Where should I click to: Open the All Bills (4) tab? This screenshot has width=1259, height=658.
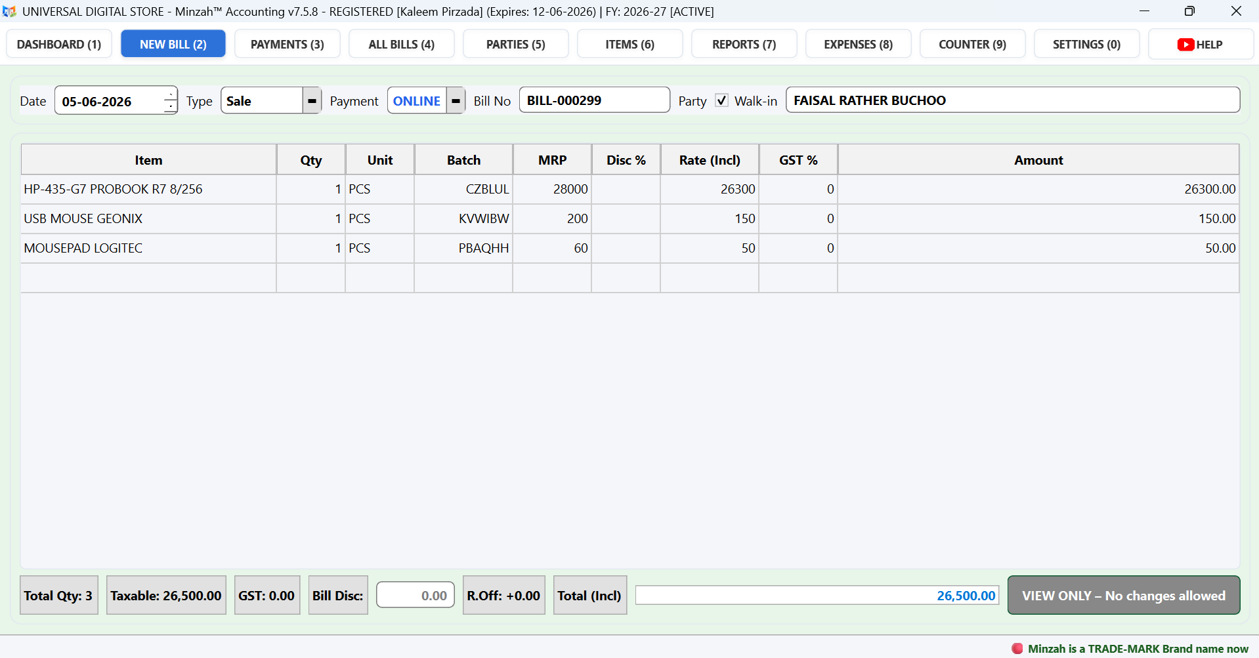click(x=402, y=44)
